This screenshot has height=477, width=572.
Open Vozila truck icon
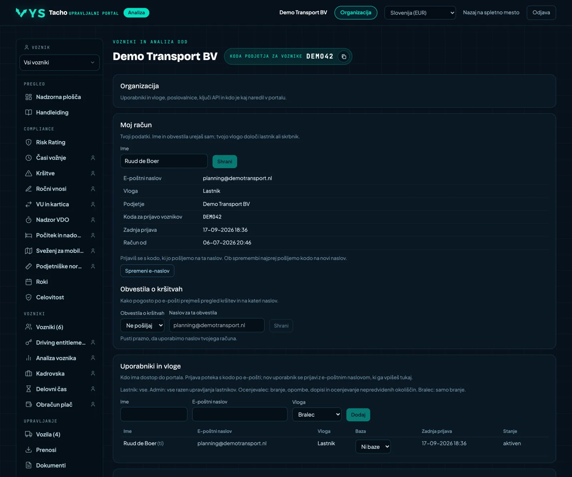29,434
